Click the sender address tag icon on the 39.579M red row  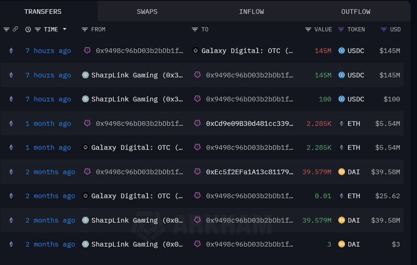(x=87, y=171)
